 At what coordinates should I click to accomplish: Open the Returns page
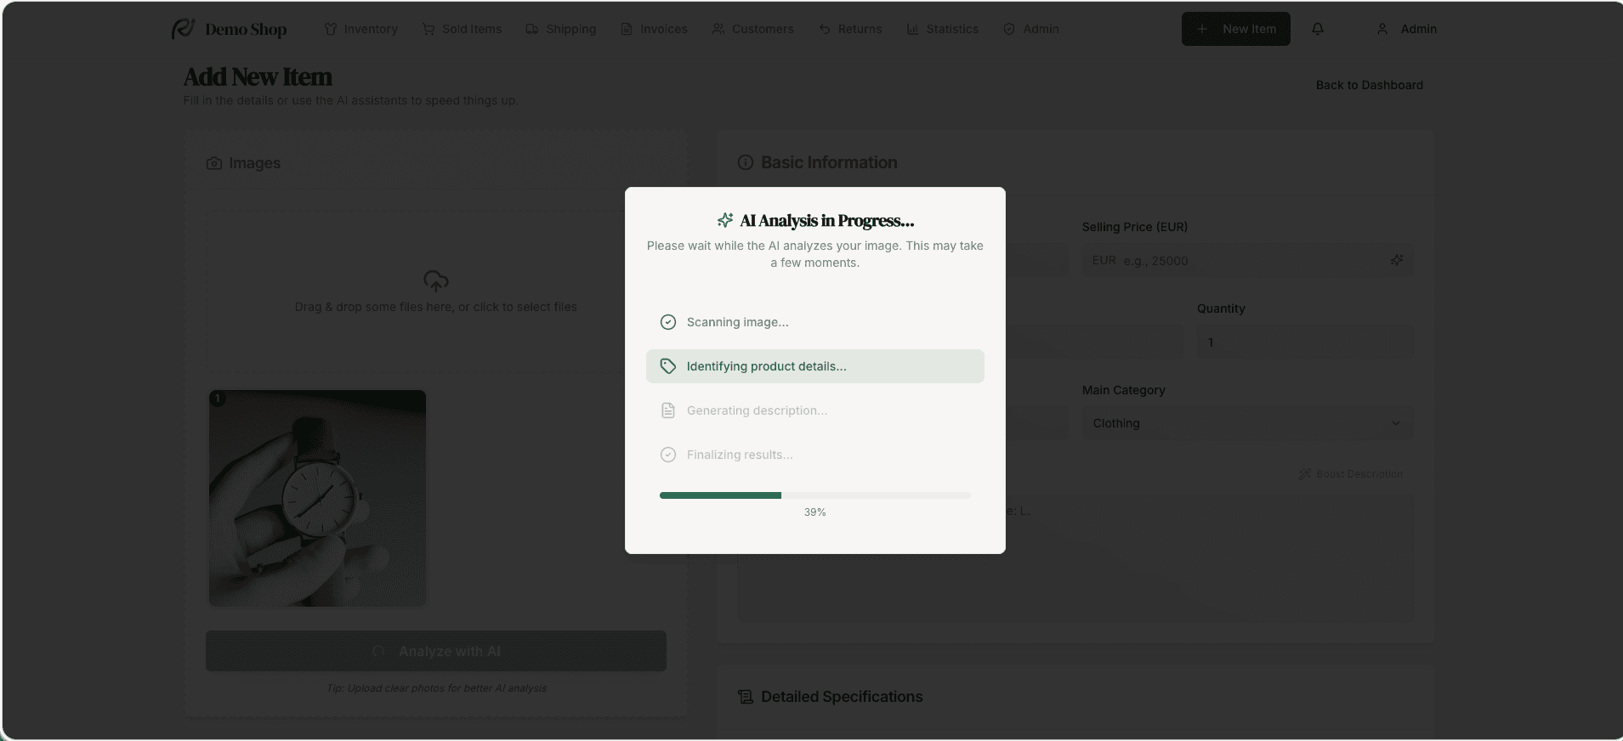pos(850,29)
